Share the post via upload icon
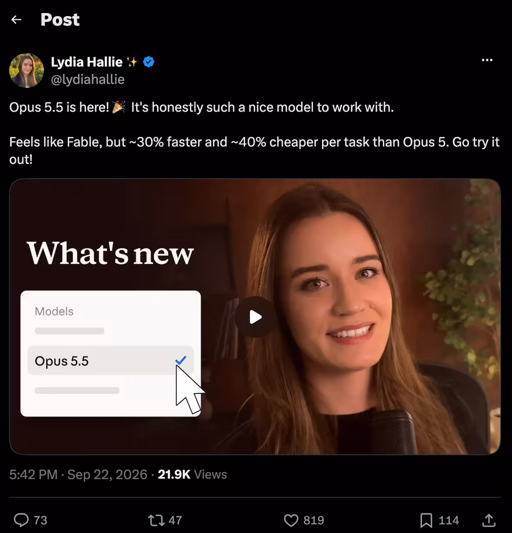Screen dimensions: 512x533 pyautogui.click(x=489, y=520)
